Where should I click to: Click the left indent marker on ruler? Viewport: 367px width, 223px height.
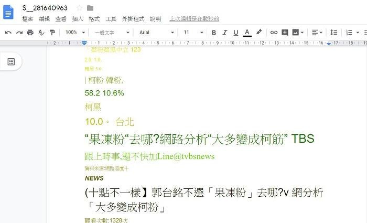coord(84,43)
